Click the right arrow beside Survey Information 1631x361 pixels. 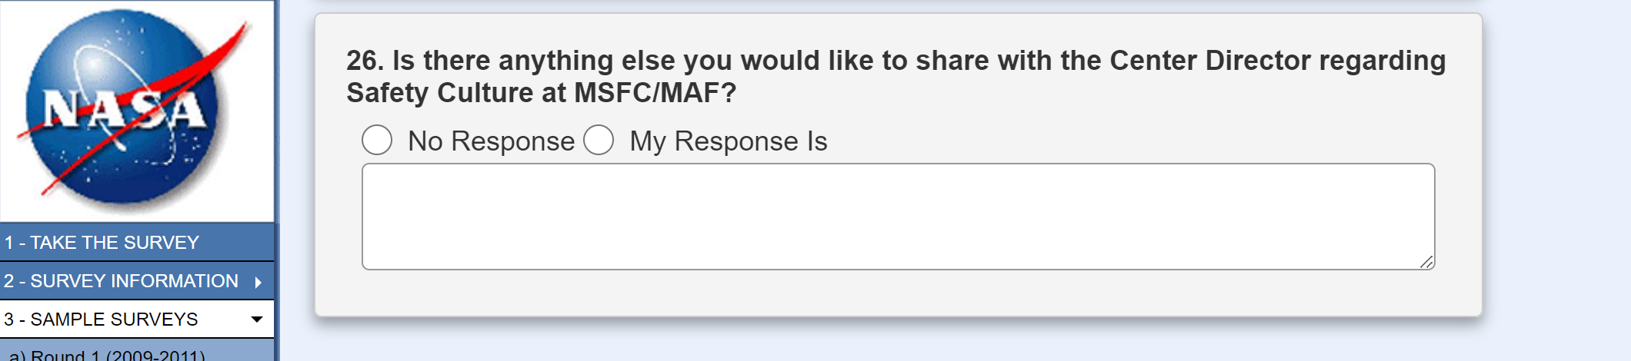coord(258,282)
